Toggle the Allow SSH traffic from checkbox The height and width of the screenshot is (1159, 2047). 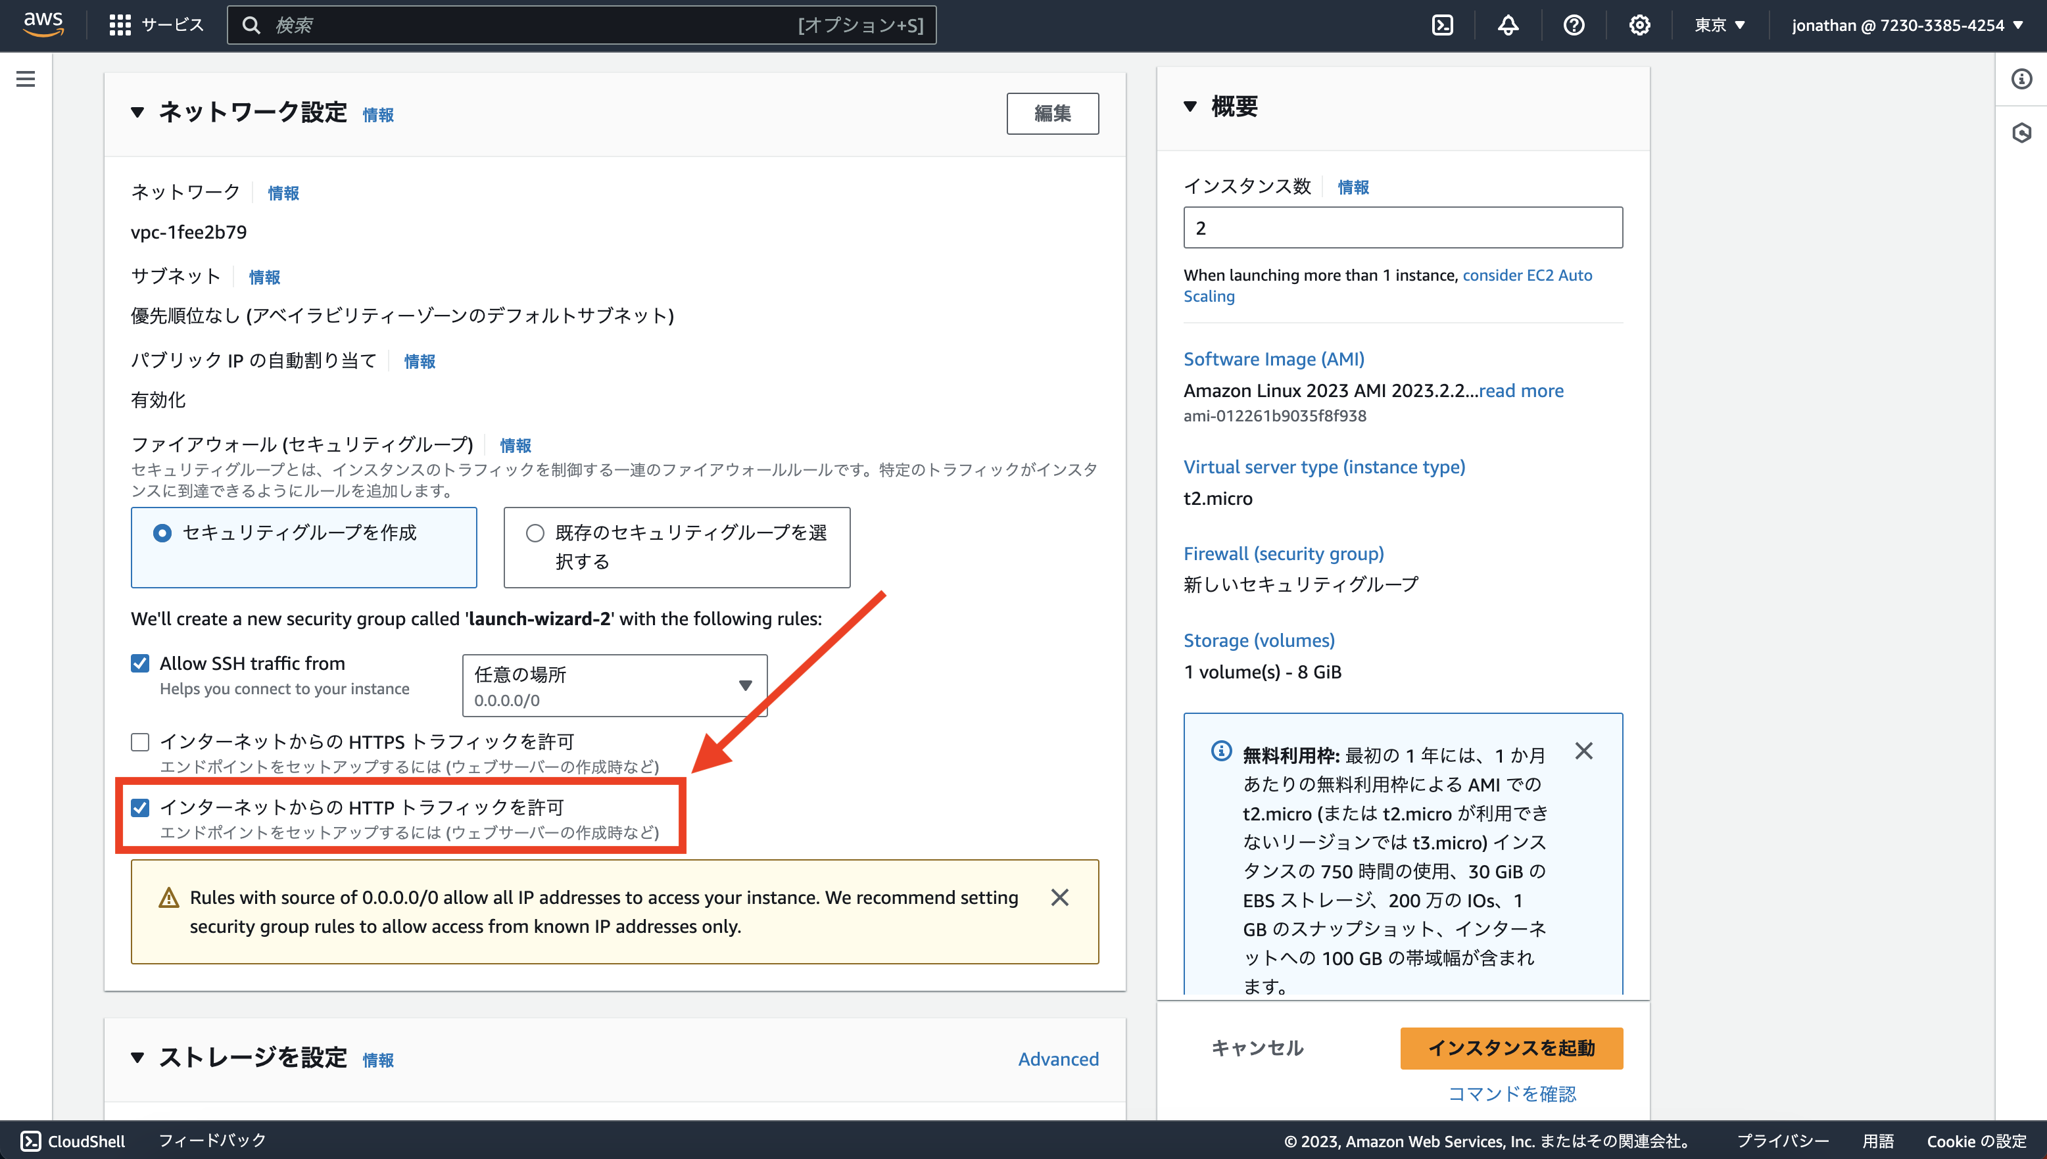coord(140,663)
